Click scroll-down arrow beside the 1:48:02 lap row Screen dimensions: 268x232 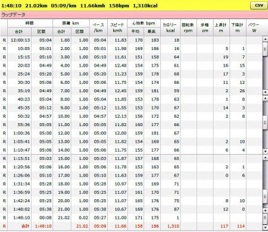[265, 211]
